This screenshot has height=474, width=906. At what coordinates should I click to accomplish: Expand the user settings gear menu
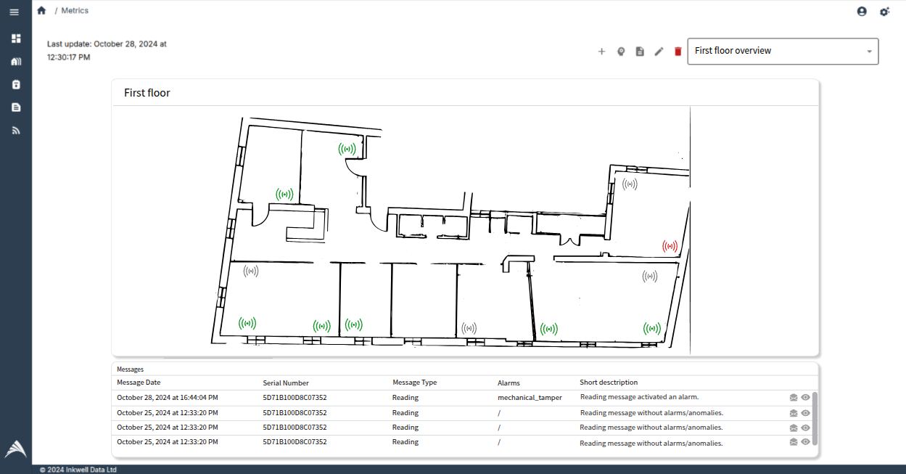tap(884, 11)
